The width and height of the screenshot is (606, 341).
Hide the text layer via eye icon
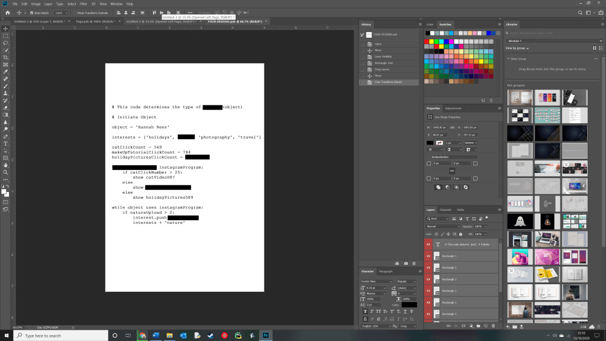point(428,244)
